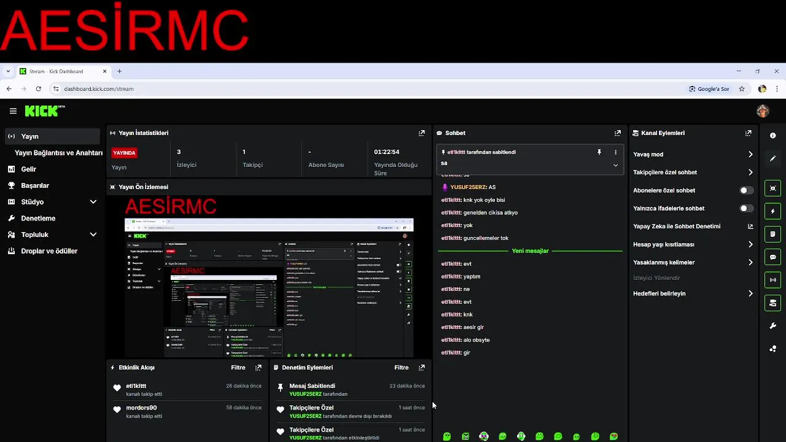Viewport: 786px width, 442px height.
Task: Open Yavaş mod settings
Action: pos(693,155)
